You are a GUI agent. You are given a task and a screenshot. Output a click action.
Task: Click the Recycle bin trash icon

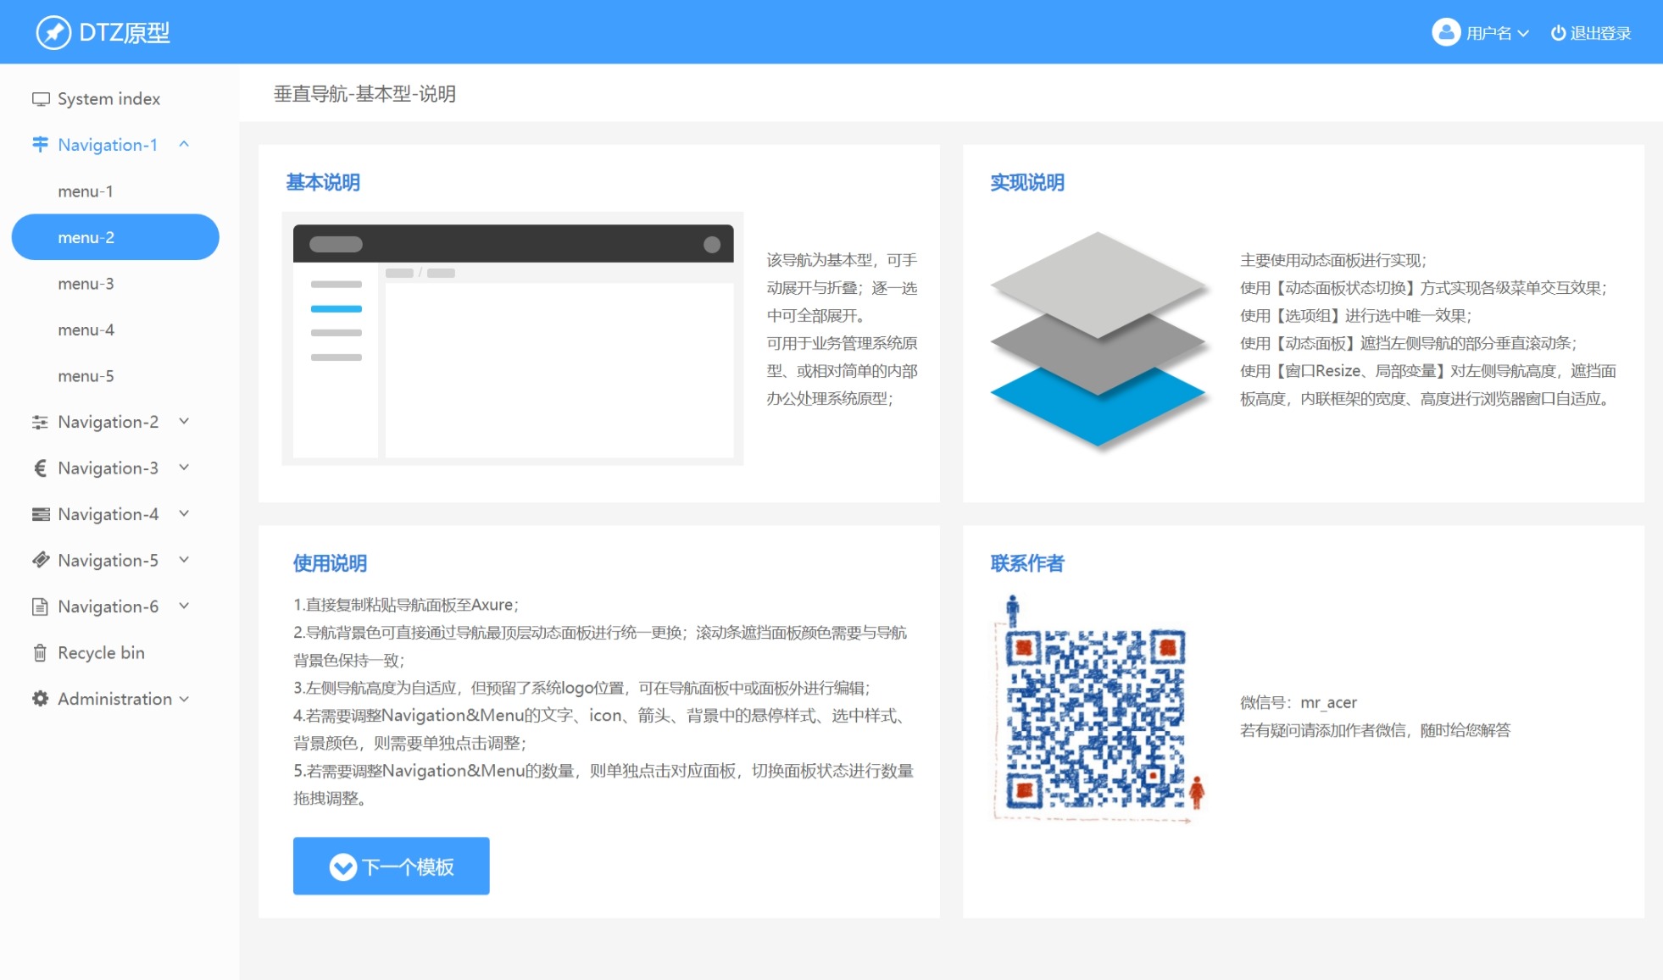(x=40, y=652)
